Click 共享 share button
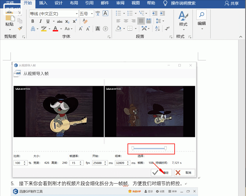The image size is (246, 196). click(x=232, y=3)
